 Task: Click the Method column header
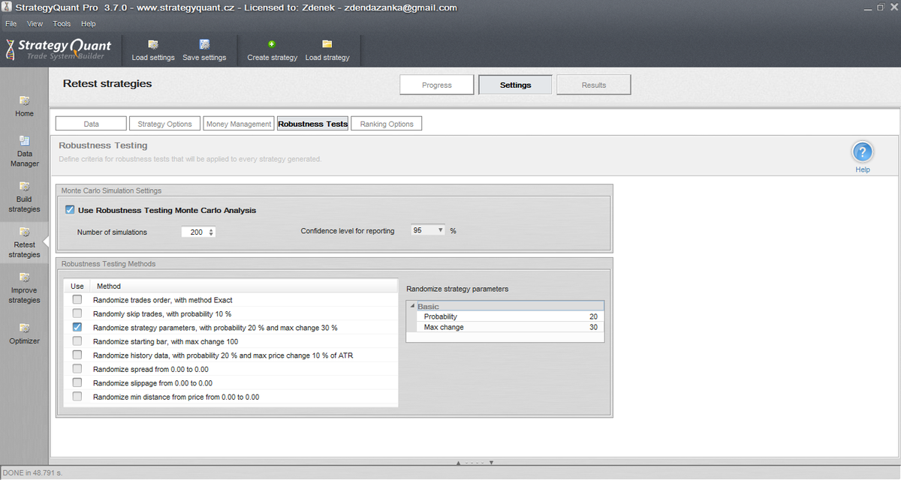[x=109, y=286]
